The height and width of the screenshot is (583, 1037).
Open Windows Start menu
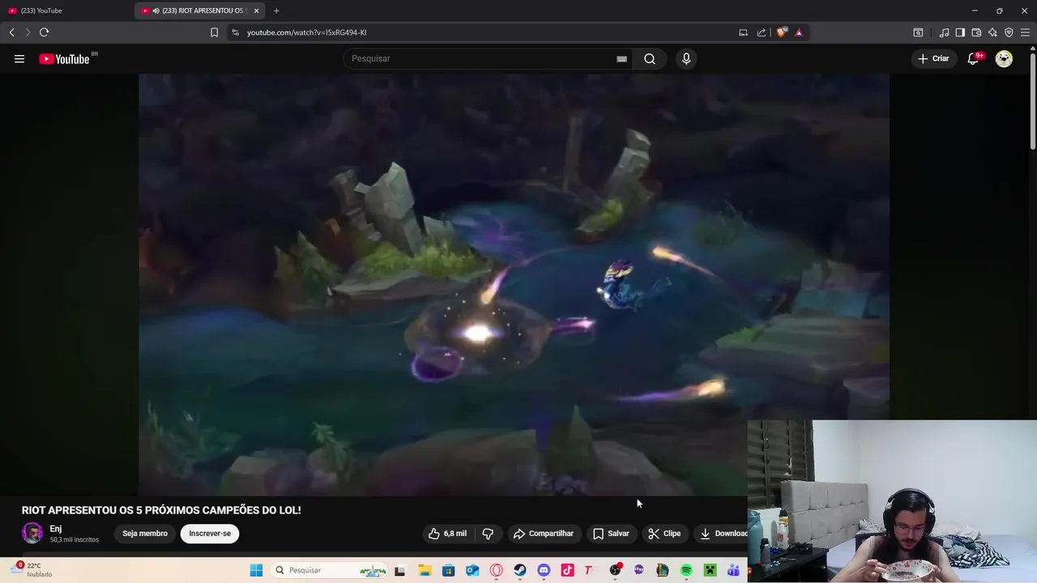(256, 570)
